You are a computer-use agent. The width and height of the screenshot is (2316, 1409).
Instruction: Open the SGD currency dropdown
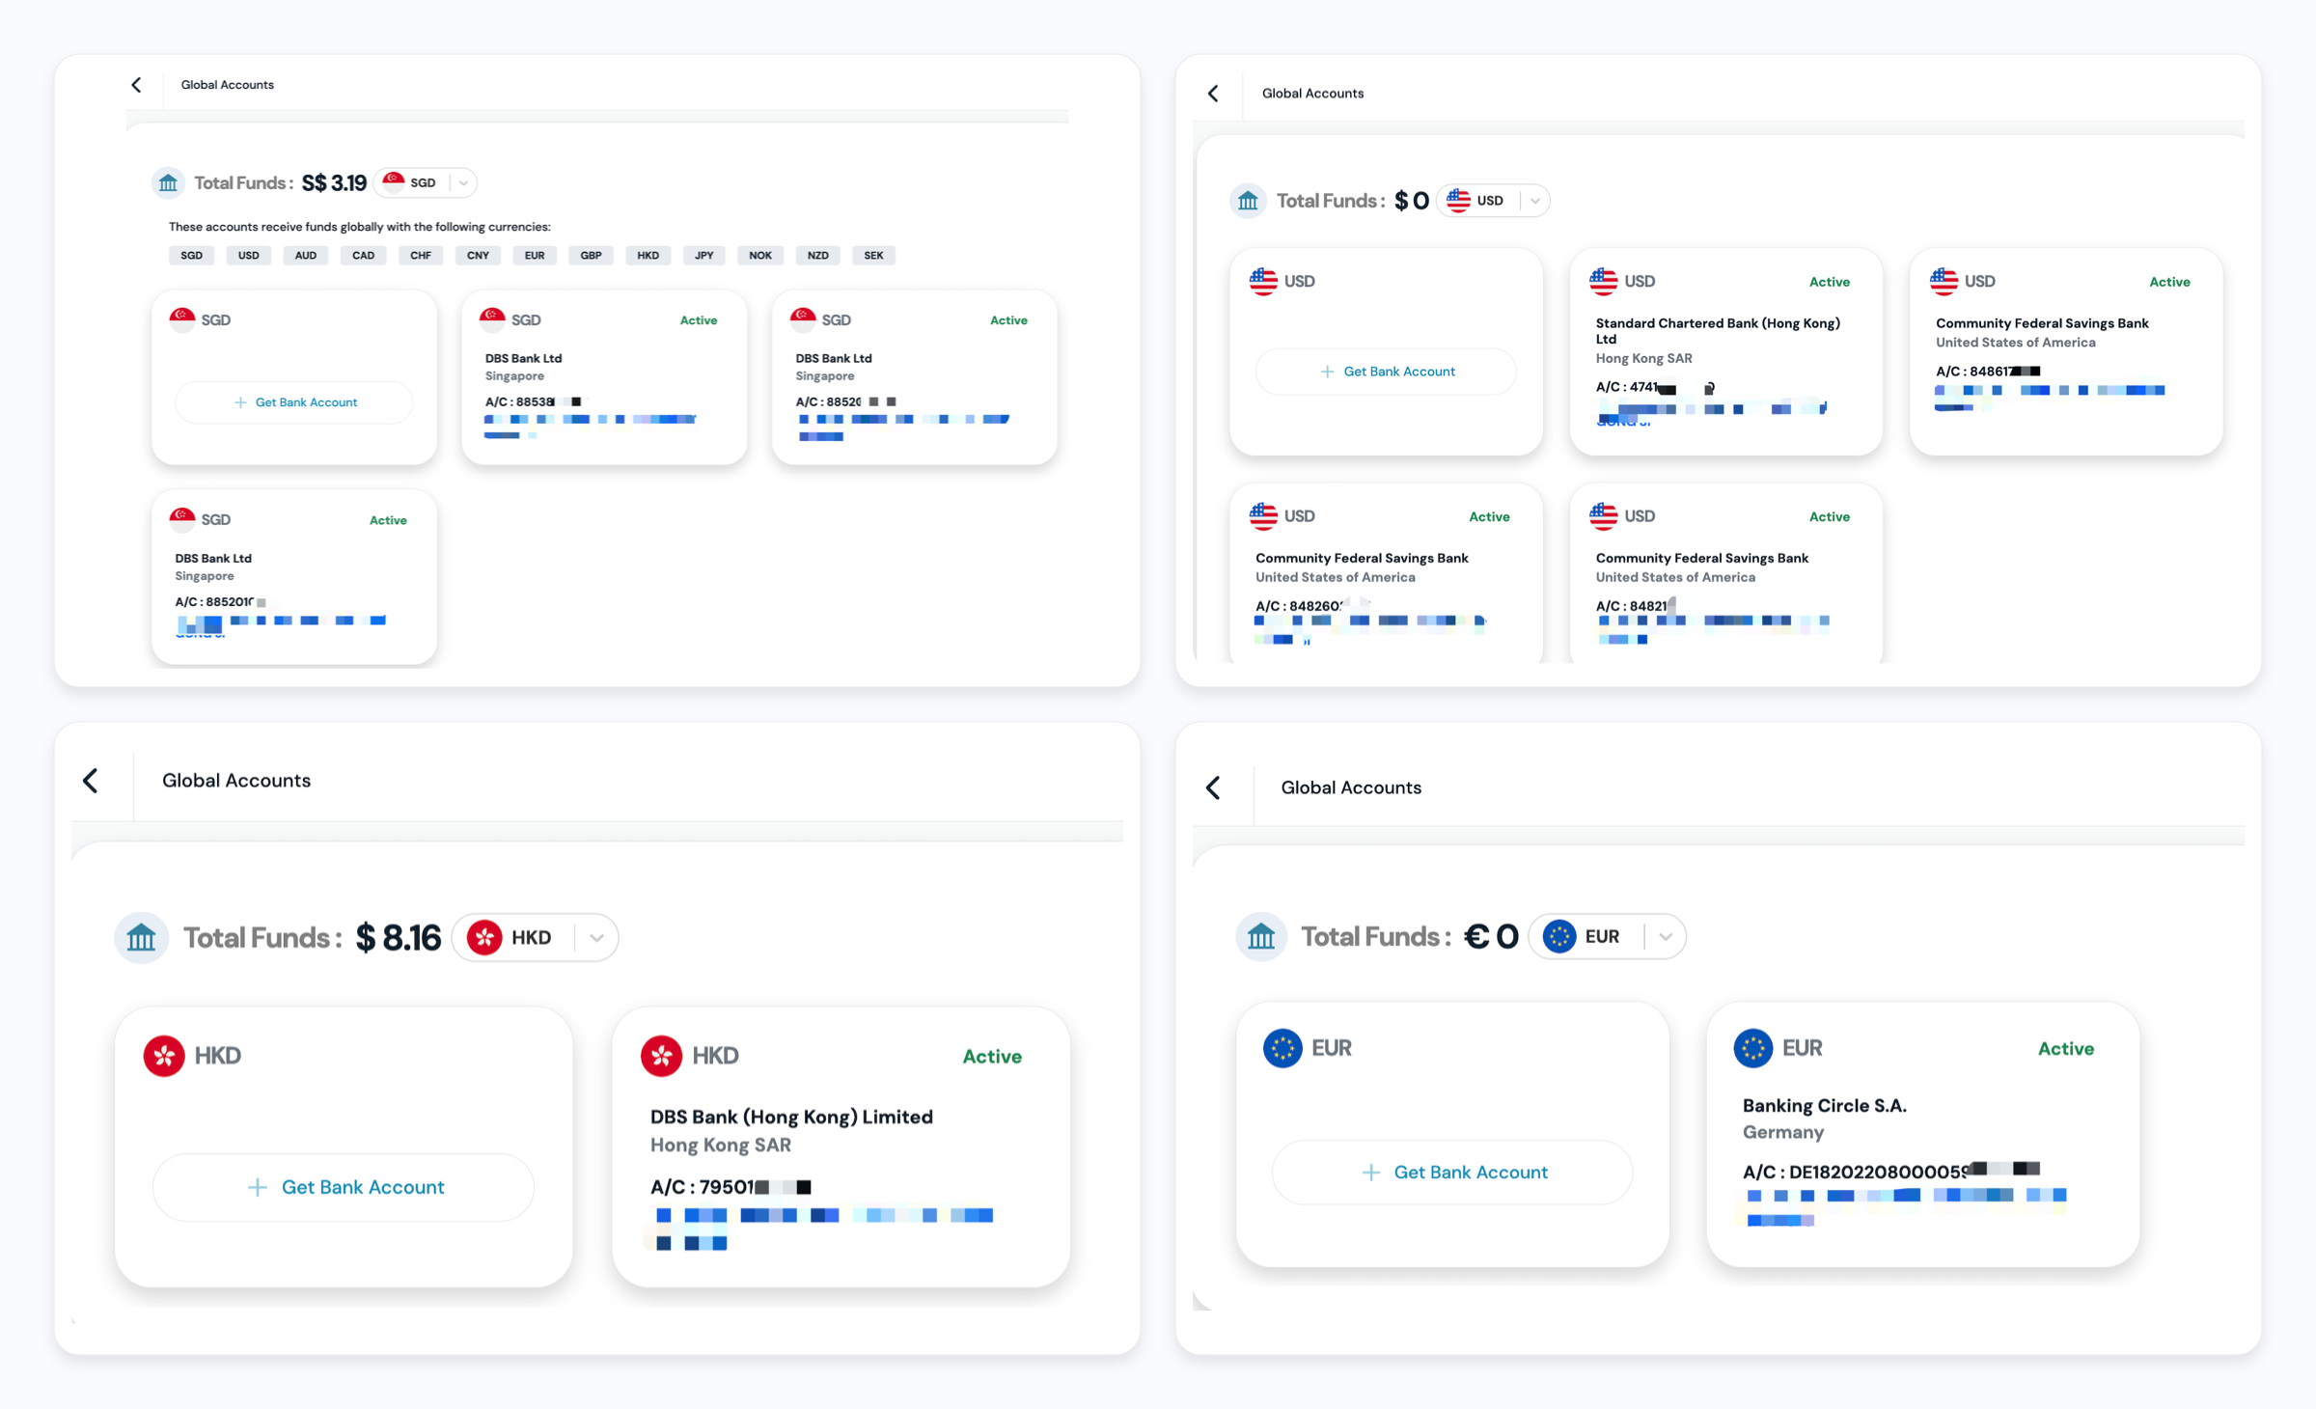point(463,182)
